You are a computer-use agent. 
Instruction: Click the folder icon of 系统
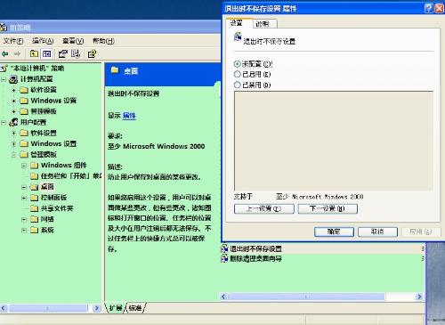coord(35,230)
